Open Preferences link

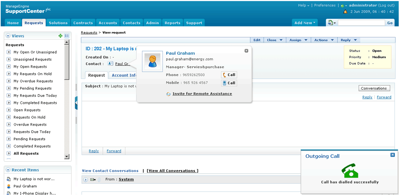pos(325,5)
